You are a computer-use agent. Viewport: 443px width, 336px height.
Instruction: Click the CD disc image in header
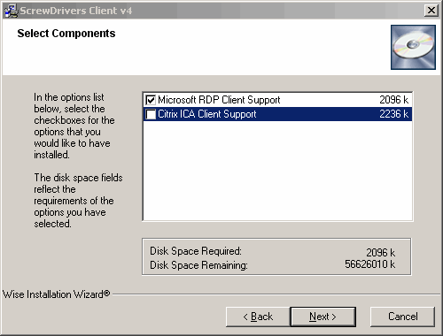[413, 47]
